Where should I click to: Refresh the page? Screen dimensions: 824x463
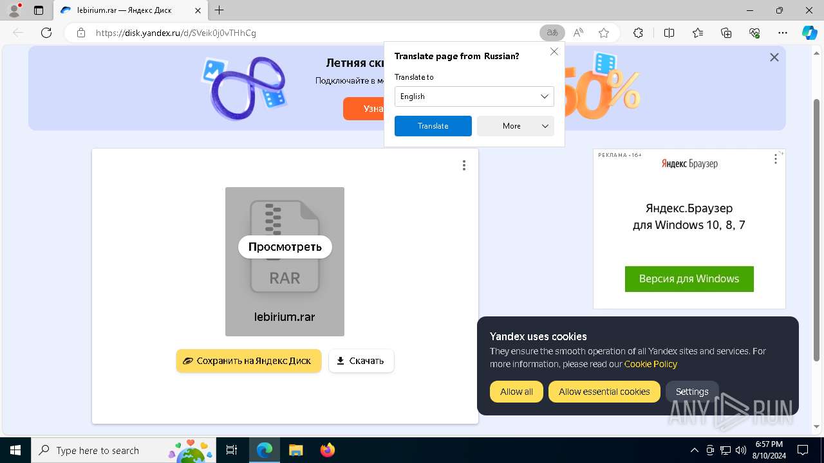(x=46, y=33)
